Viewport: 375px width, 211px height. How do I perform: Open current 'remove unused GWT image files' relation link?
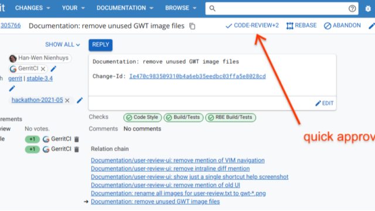point(155,202)
